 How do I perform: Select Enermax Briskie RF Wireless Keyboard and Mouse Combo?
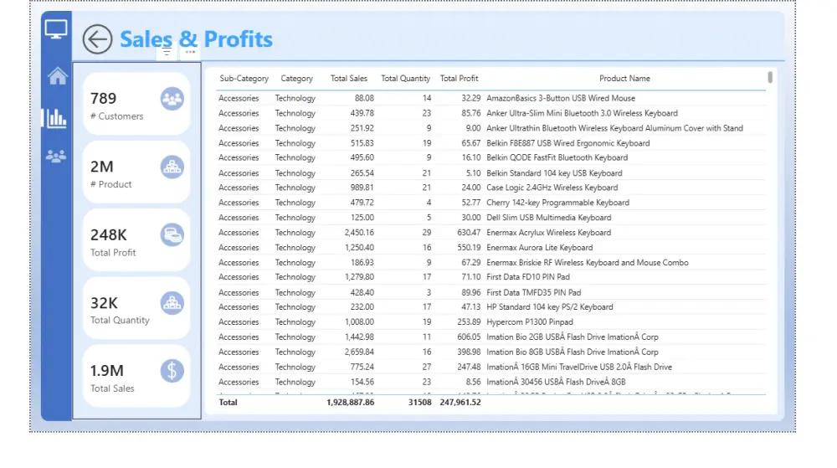(491, 263)
